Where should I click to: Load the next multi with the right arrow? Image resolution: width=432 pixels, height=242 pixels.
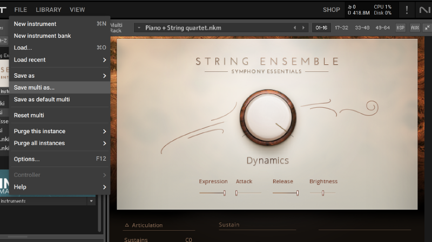tap(303, 28)
